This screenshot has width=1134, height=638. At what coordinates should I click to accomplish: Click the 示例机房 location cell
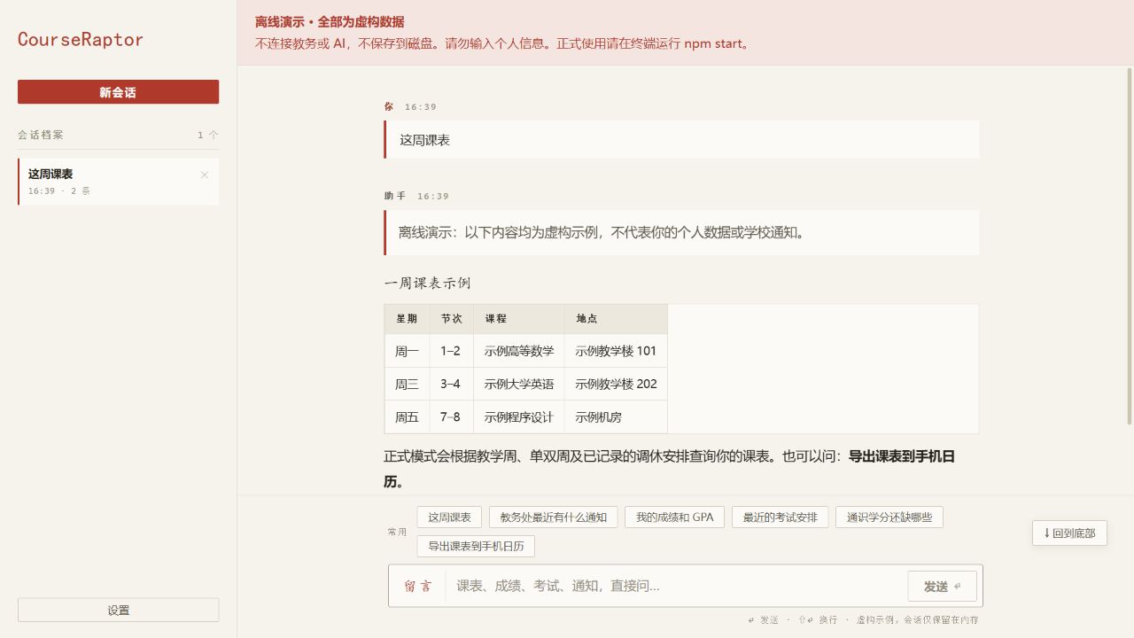616,416
